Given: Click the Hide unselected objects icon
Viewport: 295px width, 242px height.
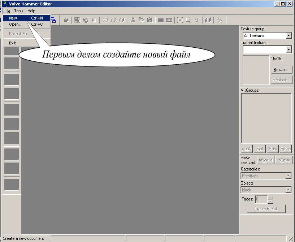Looking at the screenshot, I should [x=113, y=20].
